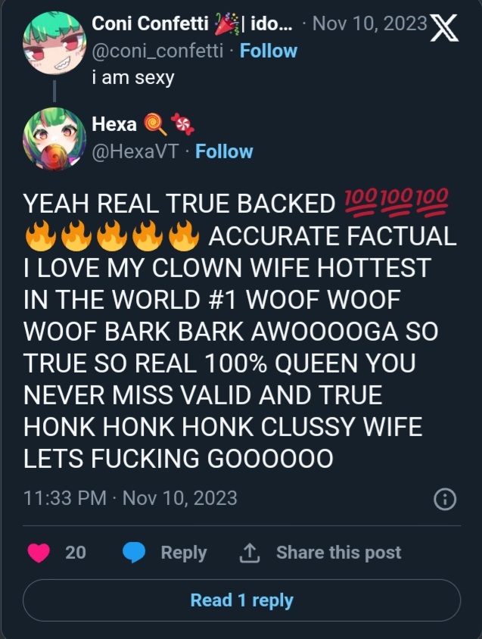Screen dimensions: 482x639
Task: Click the Reply text label
Action: (x=184, y=553)
